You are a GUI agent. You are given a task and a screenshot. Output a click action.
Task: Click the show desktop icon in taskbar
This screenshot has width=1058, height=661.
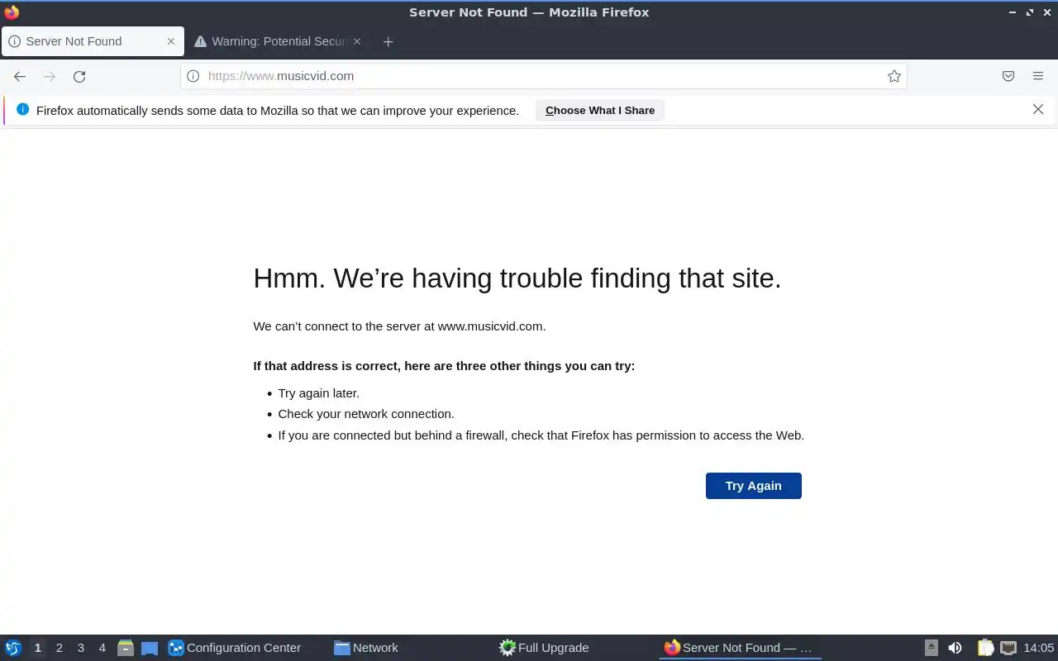click(150, 648)
